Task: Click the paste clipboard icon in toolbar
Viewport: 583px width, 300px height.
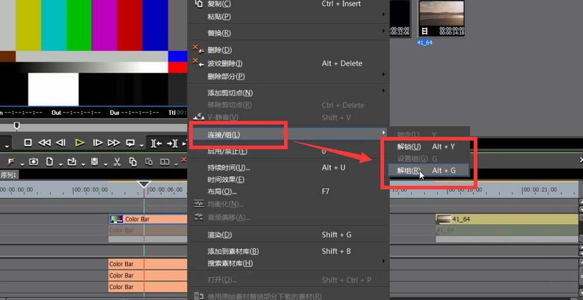Action: pos(149,162)
